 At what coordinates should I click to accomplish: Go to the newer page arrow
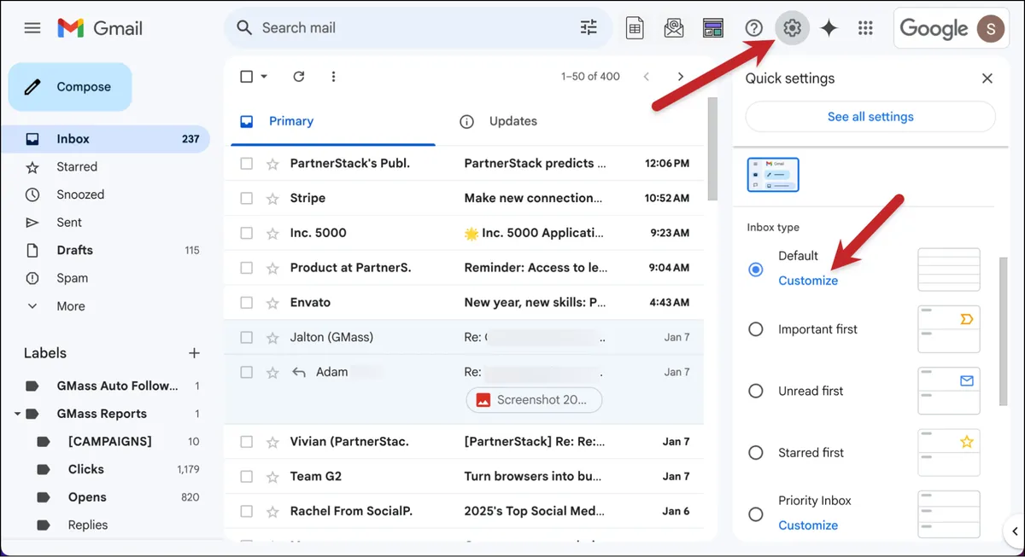click(647, 77)
